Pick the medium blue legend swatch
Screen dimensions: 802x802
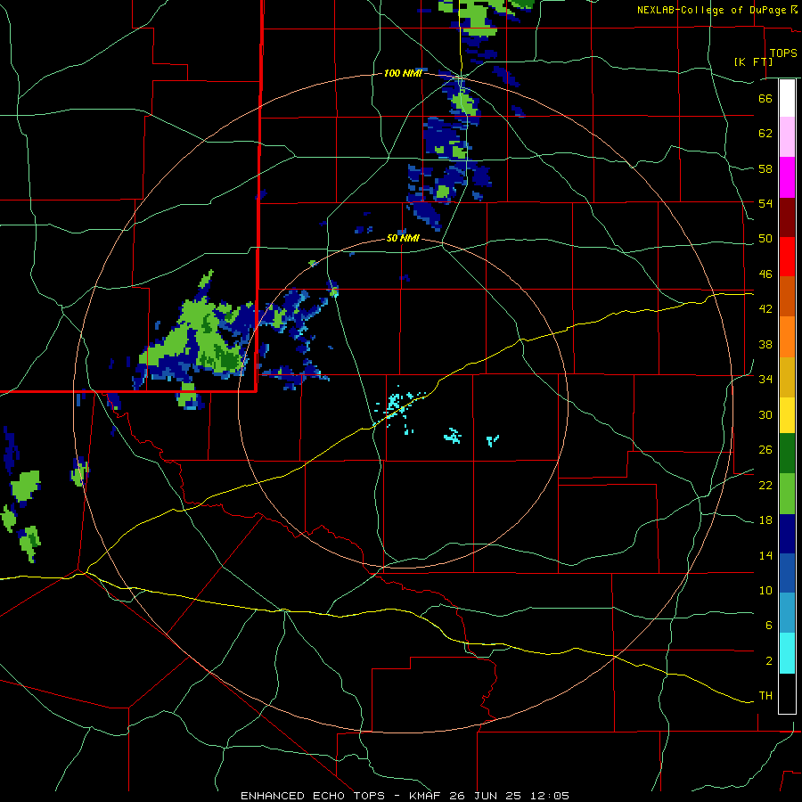pyautogui.click(x=787, y=573)
